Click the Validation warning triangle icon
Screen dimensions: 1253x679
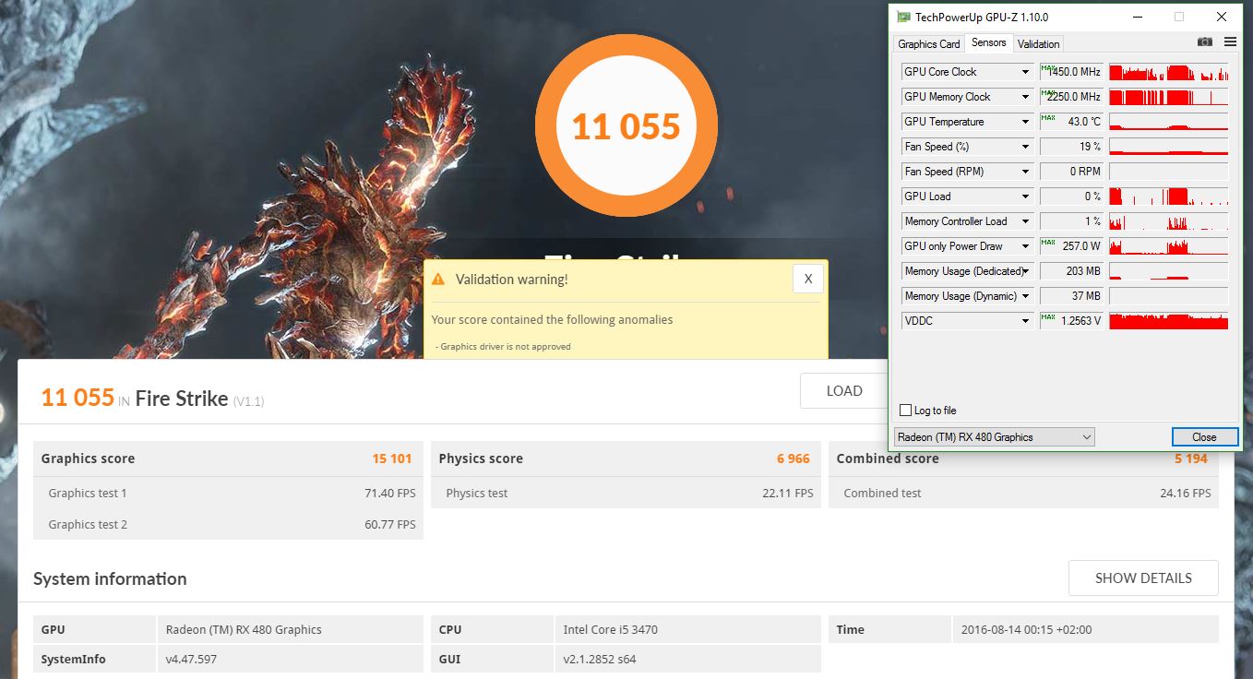tap(438, 279)
